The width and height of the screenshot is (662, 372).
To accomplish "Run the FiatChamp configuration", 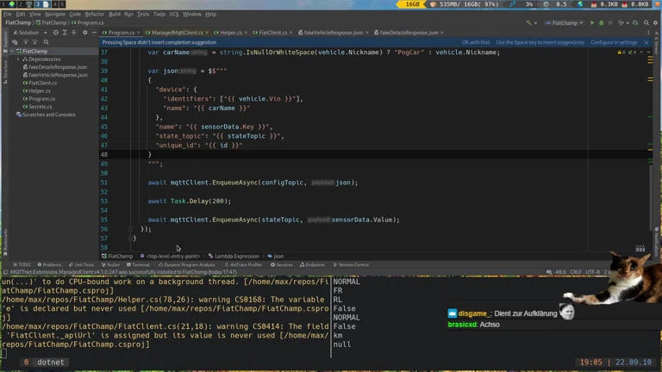I will [592, 22].
